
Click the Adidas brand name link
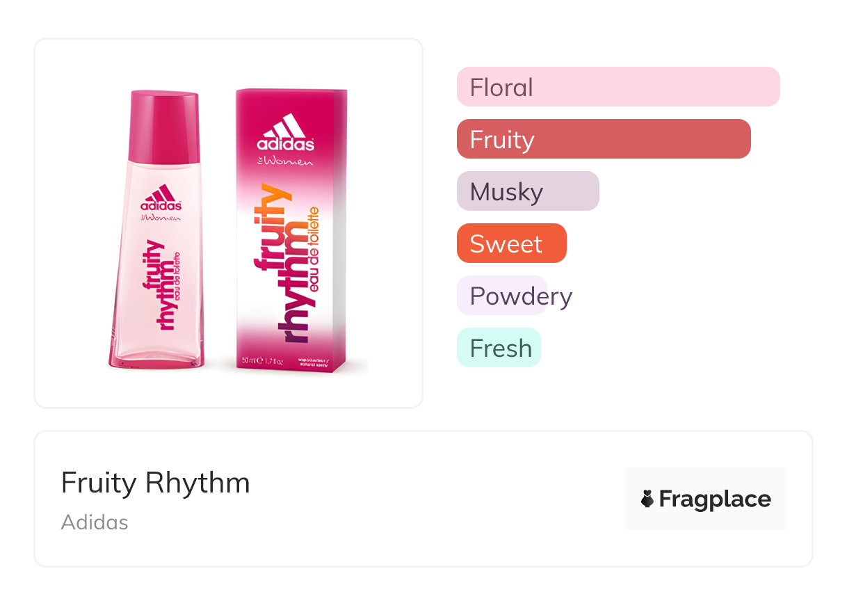[95, 522]
